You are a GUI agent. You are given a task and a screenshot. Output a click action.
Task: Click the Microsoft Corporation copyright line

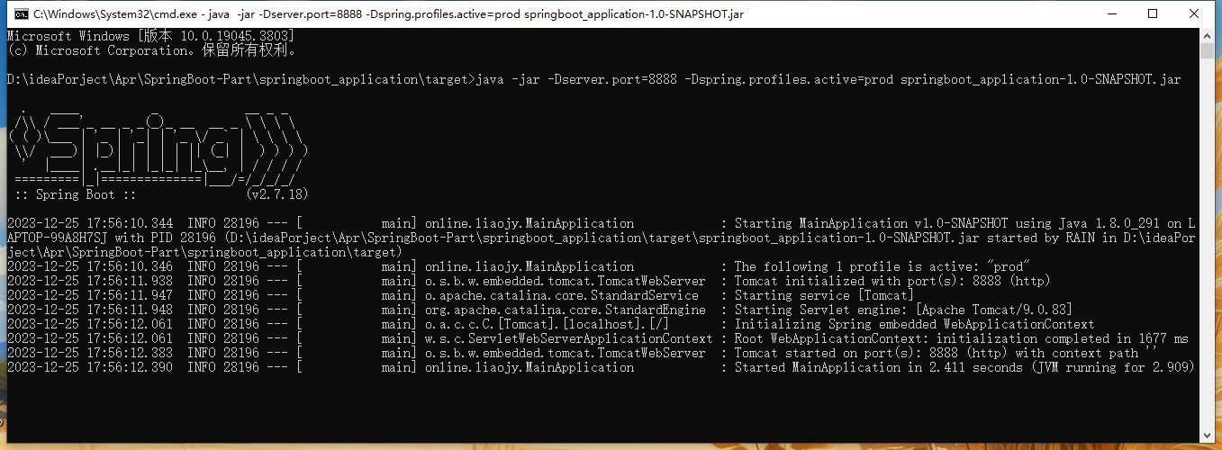[x=151, y=50]
